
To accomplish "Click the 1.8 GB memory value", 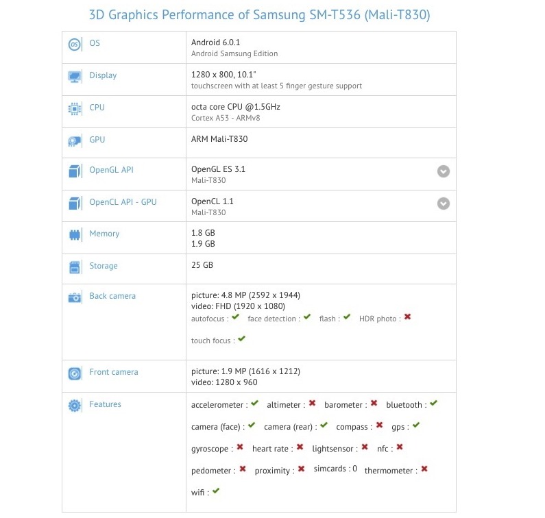I will 203,233.
